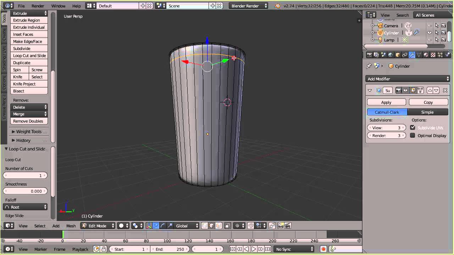Click the Number of Cuts field
454x255 pixels.
[x=25, y=176]
